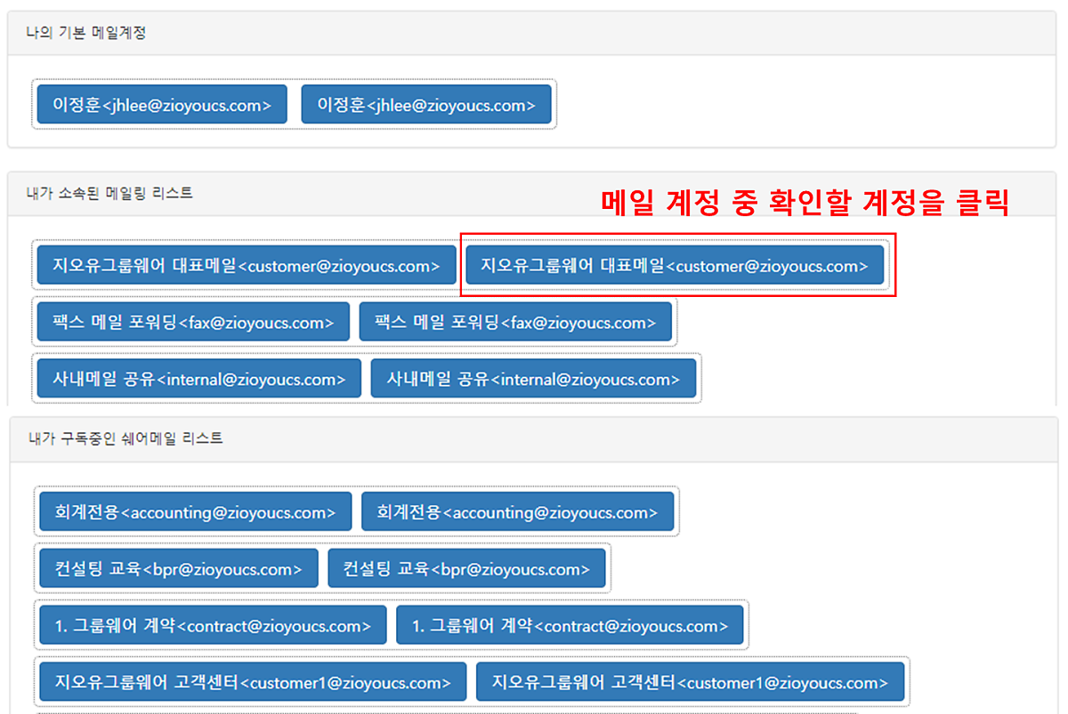The width and height of the screenshot is (1068, 714).
Task: Select the right 지오유그룹웨어 대표메일 customer@ button
Action: click(675, 265)
